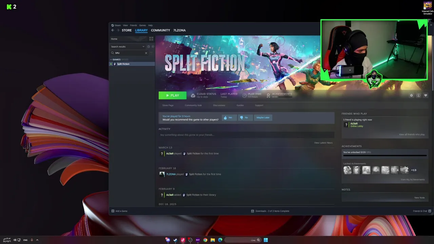Open Az3aR friend entry in Friends Who Play
Screen dimensions: 434x244
coord(354,125)
